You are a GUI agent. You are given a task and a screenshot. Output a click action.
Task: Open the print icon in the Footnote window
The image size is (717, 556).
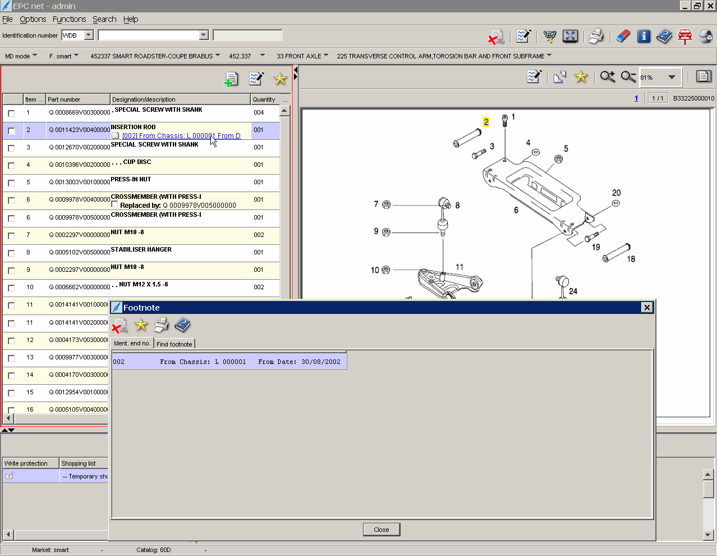(x=161, y=325)
